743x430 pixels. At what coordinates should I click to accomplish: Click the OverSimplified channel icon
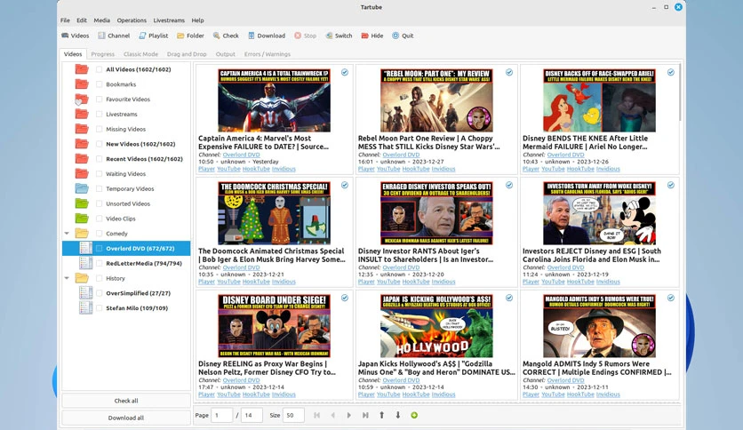86,293
